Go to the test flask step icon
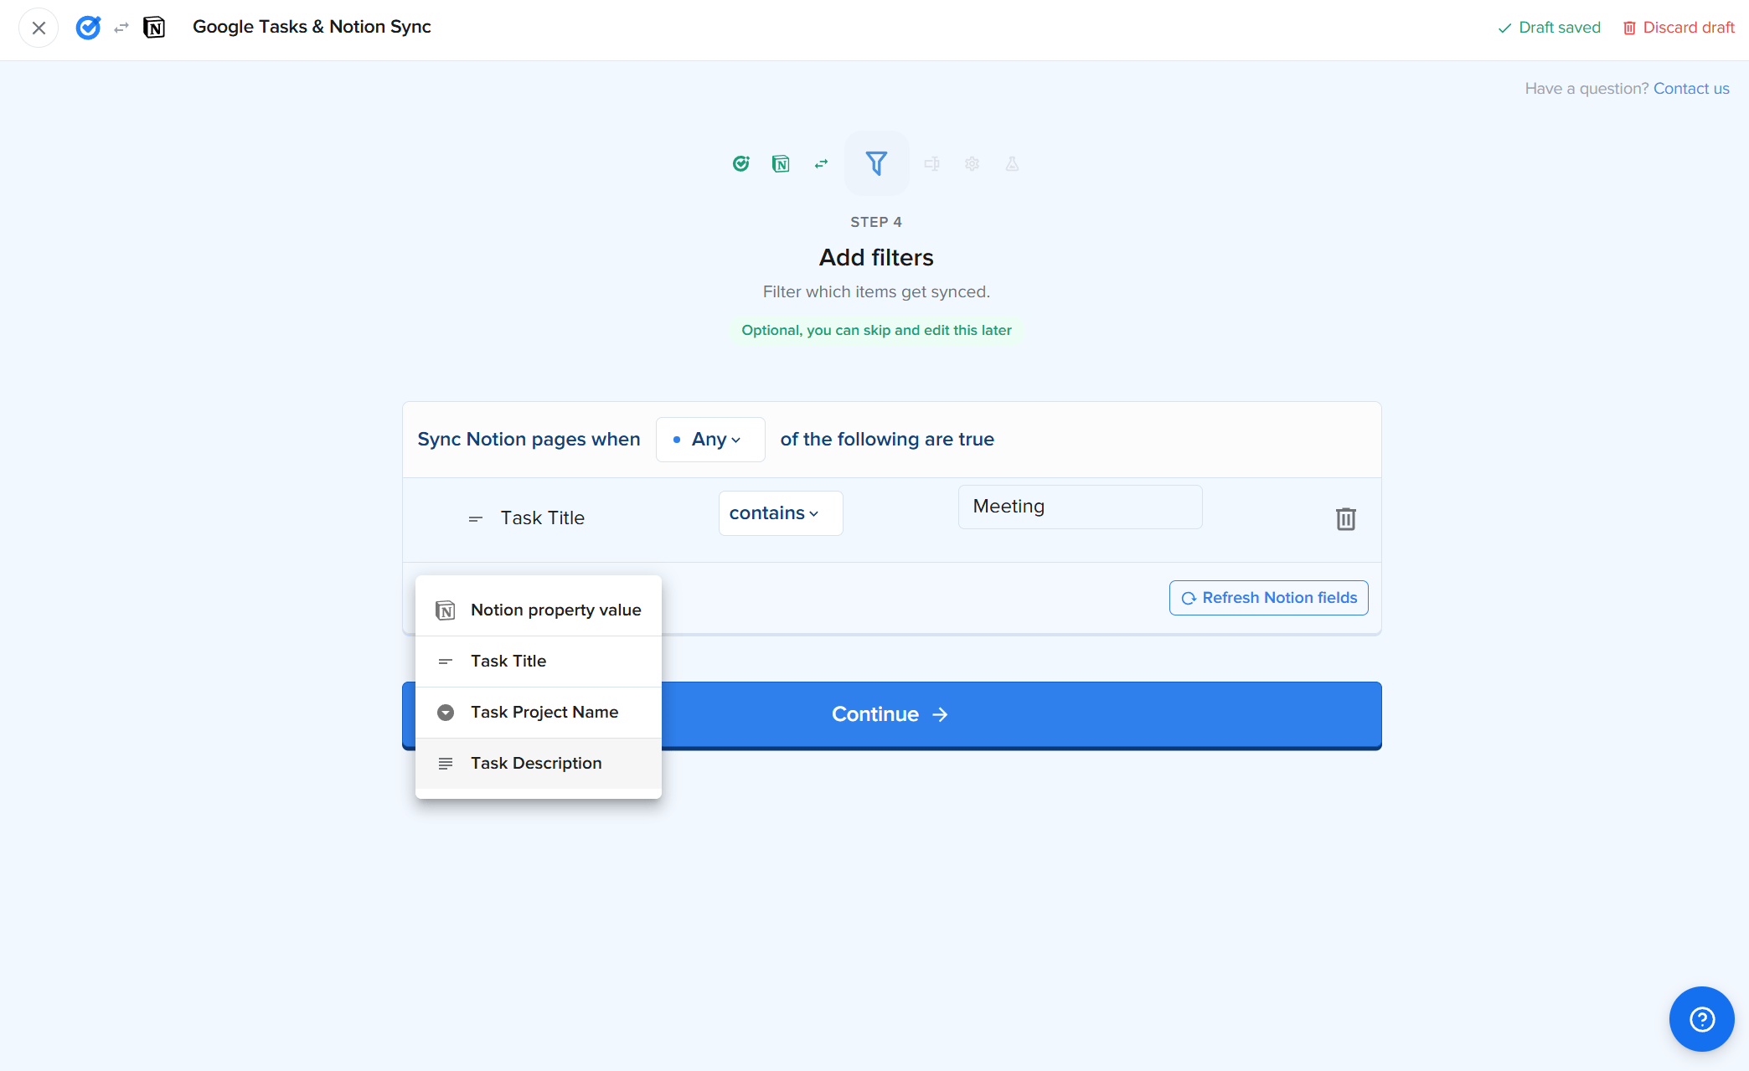 (x=1012, y=163)
